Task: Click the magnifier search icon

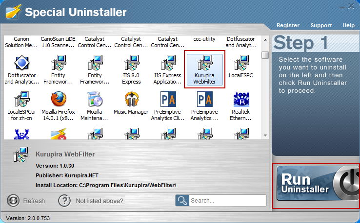Action: click(x=182, y=201)
